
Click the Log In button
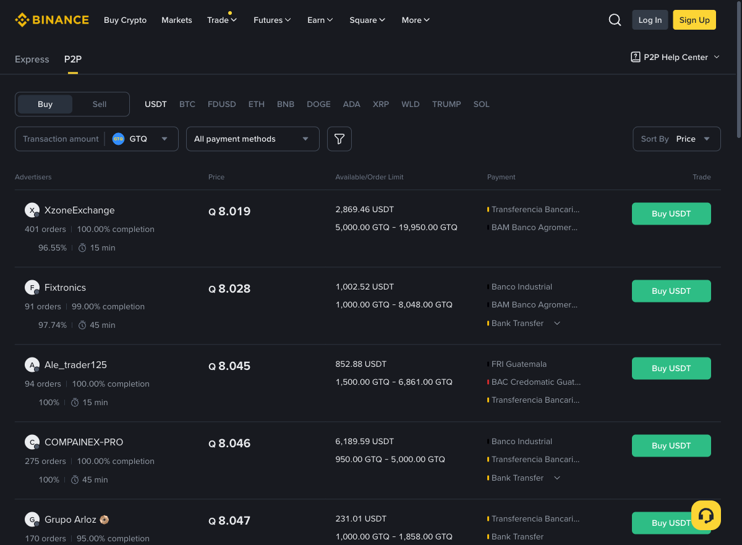pos(650,20)
